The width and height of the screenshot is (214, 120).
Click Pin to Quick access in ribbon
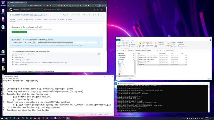(119, 44)
